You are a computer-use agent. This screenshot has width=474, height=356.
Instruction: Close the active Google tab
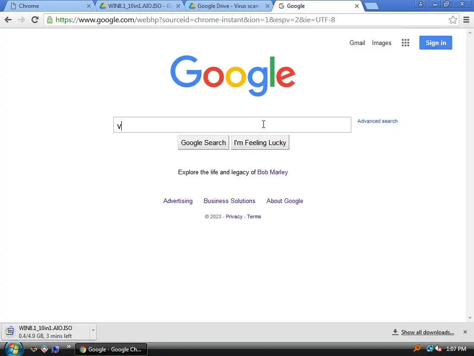click(357, 6)
